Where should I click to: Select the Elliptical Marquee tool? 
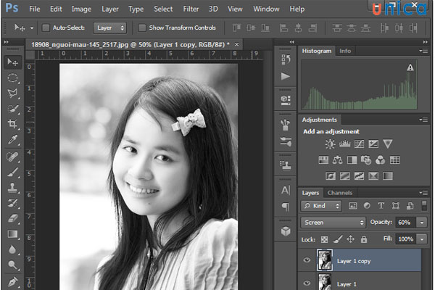(12, 78)
